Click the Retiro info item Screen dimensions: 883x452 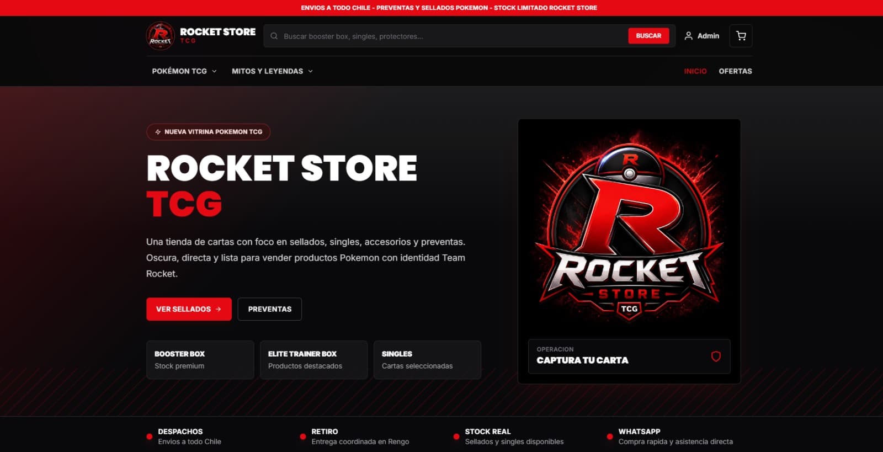(x=354, y=437)
